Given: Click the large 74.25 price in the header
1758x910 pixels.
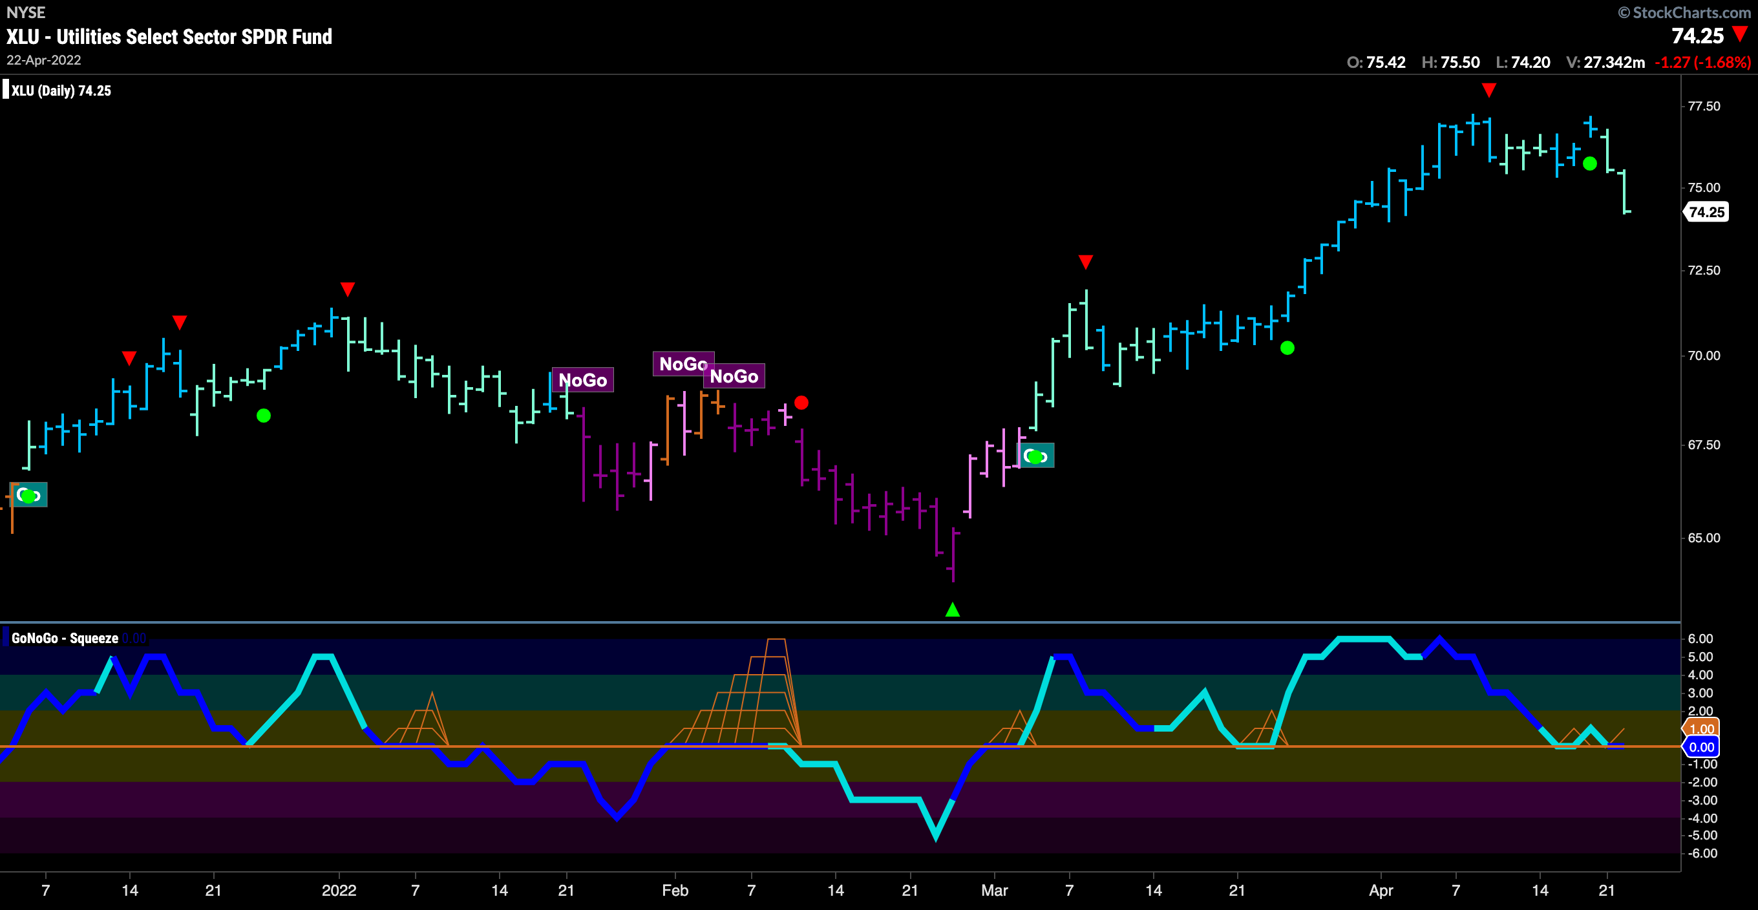Looking at the screenshot, I should click(x=1698, y=36).
